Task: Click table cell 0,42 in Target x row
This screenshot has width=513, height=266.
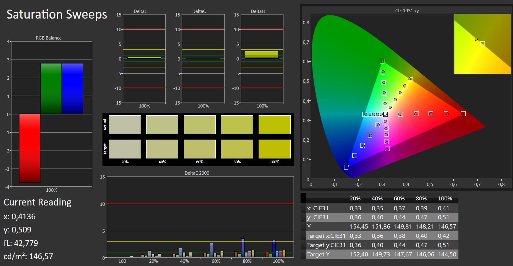Action: coord(443,236)
